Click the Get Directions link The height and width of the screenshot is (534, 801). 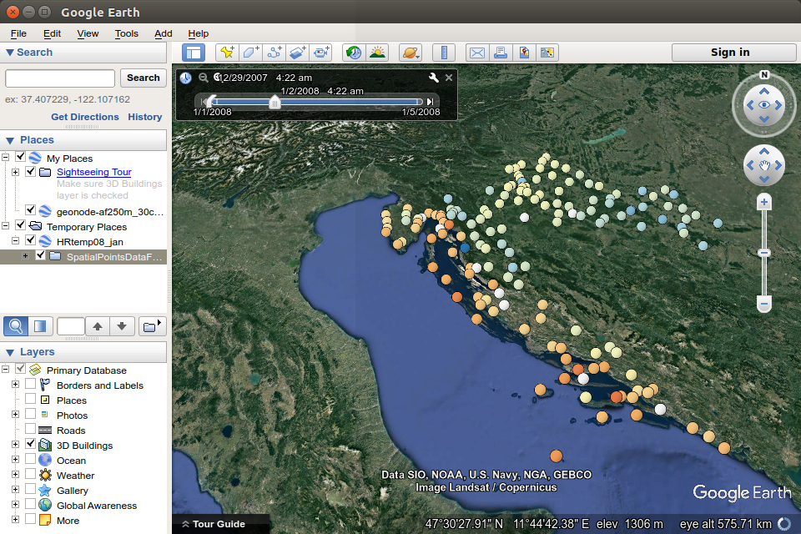click(x=85, y=117)
